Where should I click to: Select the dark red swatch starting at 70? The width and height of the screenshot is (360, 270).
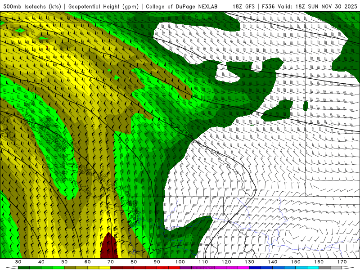point(117,268)
